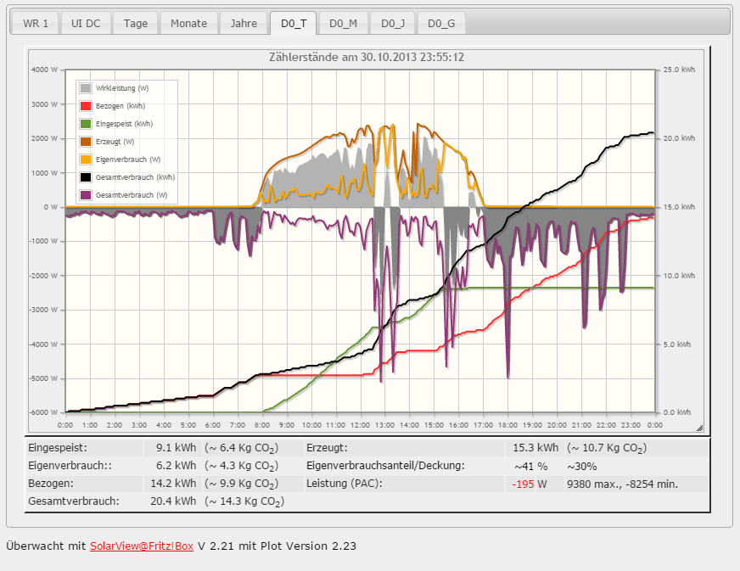Click the Eigenverbrauch (W) legend label
The width and height of the screenshot is (740, 571).
[x=128, y=160]
